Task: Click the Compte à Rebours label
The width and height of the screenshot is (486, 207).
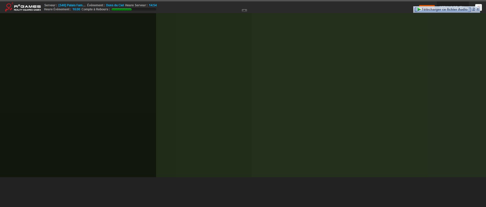Action: click(x=96, y=9)
